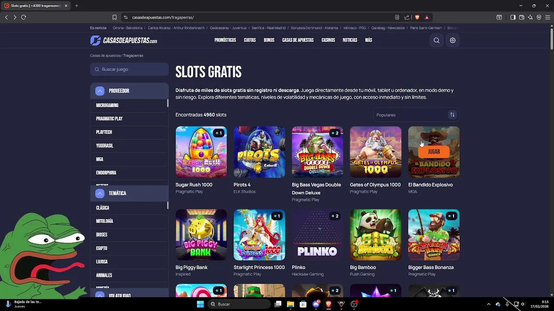Image resolution: width=554 pixels, height=311 pixels.
Task: Collapse the Temática filter section
Action: 100,194
